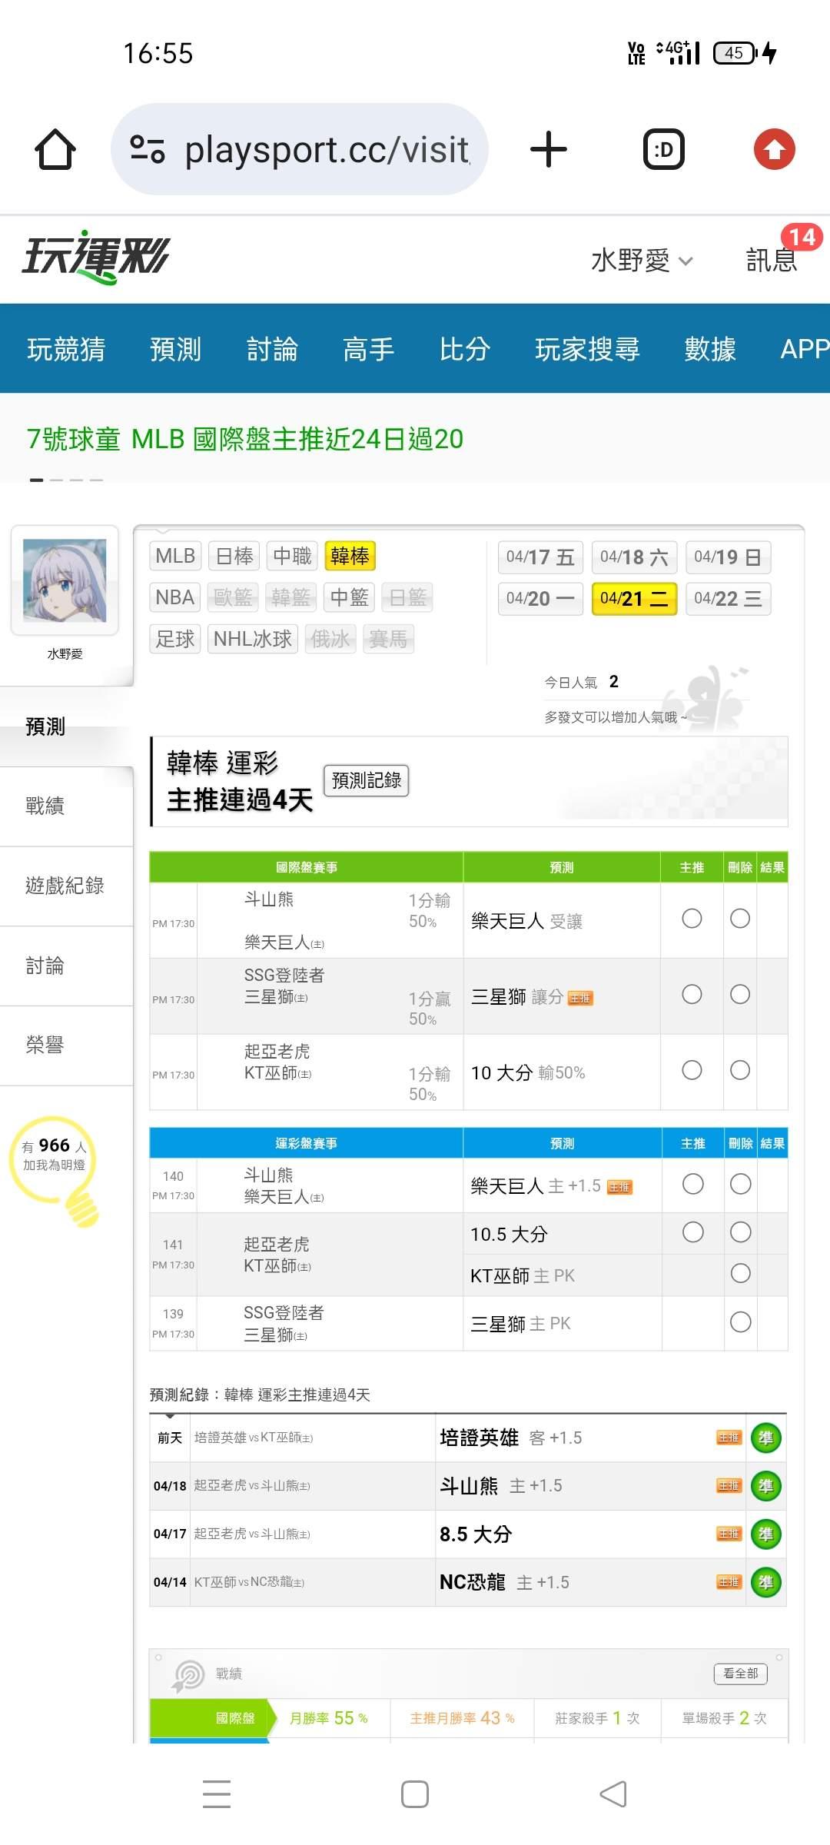Screen dimensions: 830x1845
Task: Pick date 04/19 日
Action: tap(728, 557)
